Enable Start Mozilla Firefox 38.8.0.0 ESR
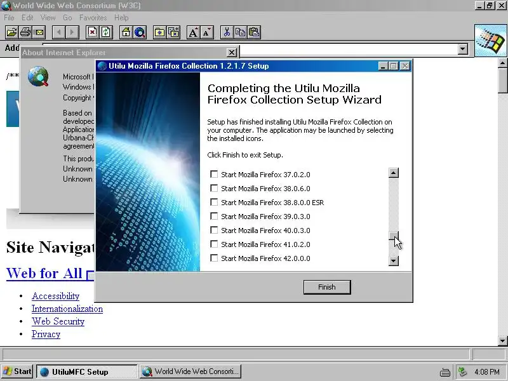This screenshot has width=508, height=381. tap(214, 202)
